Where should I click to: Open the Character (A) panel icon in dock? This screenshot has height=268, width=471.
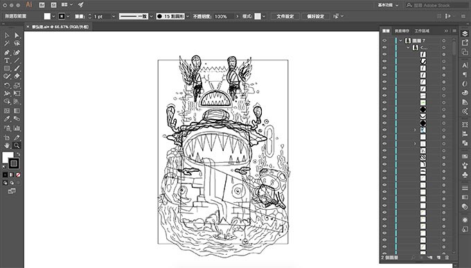coord(465,65)
